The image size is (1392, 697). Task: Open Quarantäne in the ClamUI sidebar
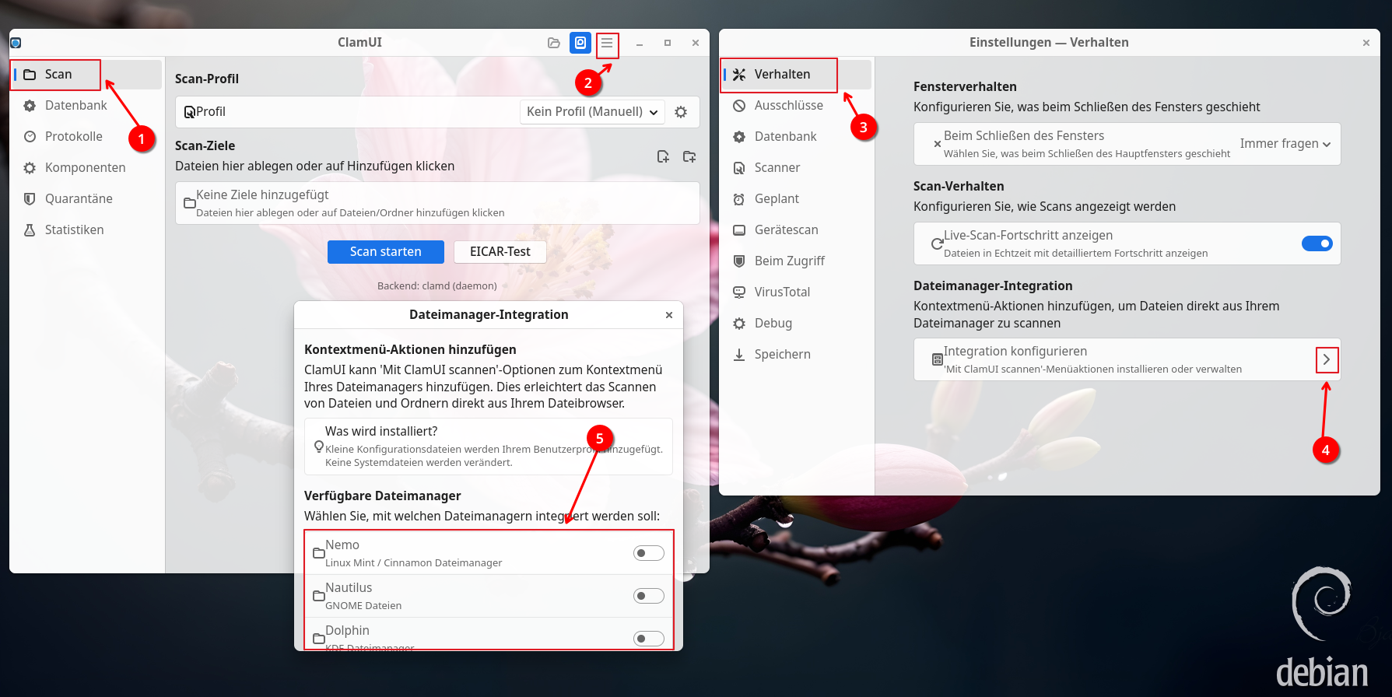tap(79, 199)
